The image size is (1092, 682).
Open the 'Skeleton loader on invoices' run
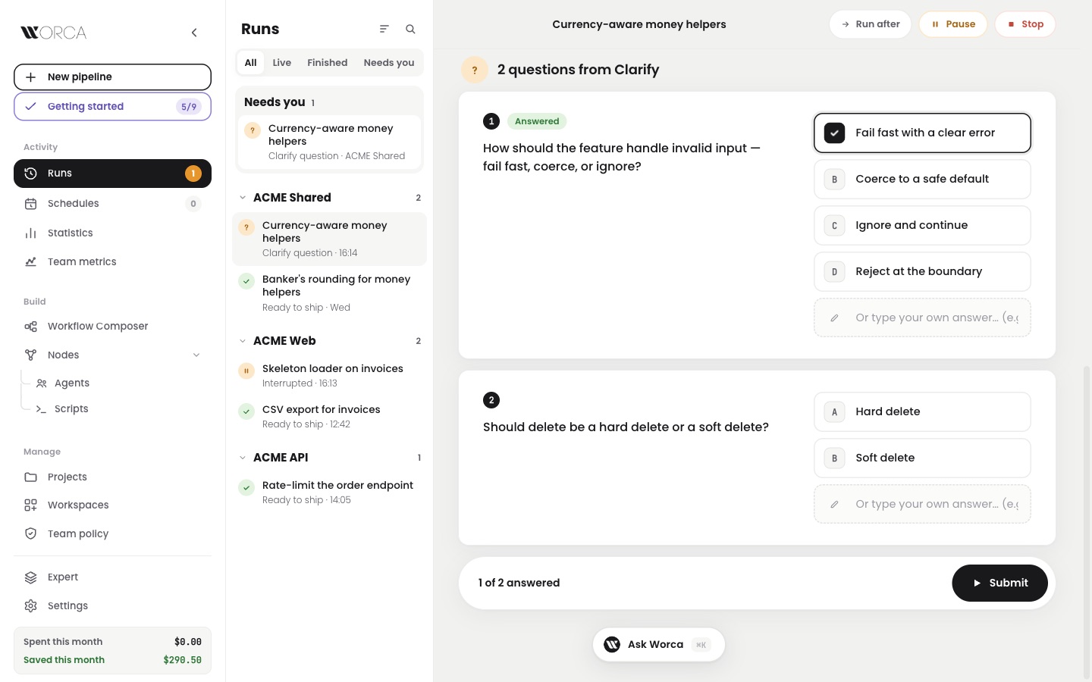click(x=329, y=375)
